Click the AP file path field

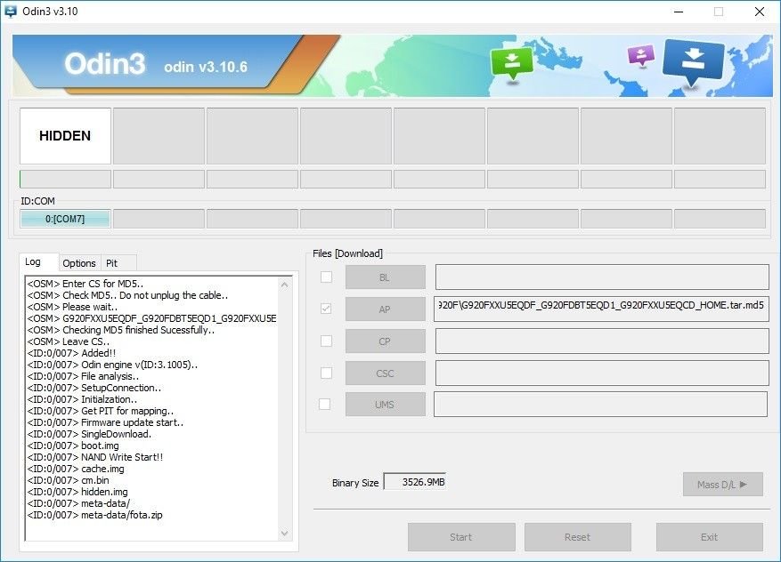pos(602,309)
